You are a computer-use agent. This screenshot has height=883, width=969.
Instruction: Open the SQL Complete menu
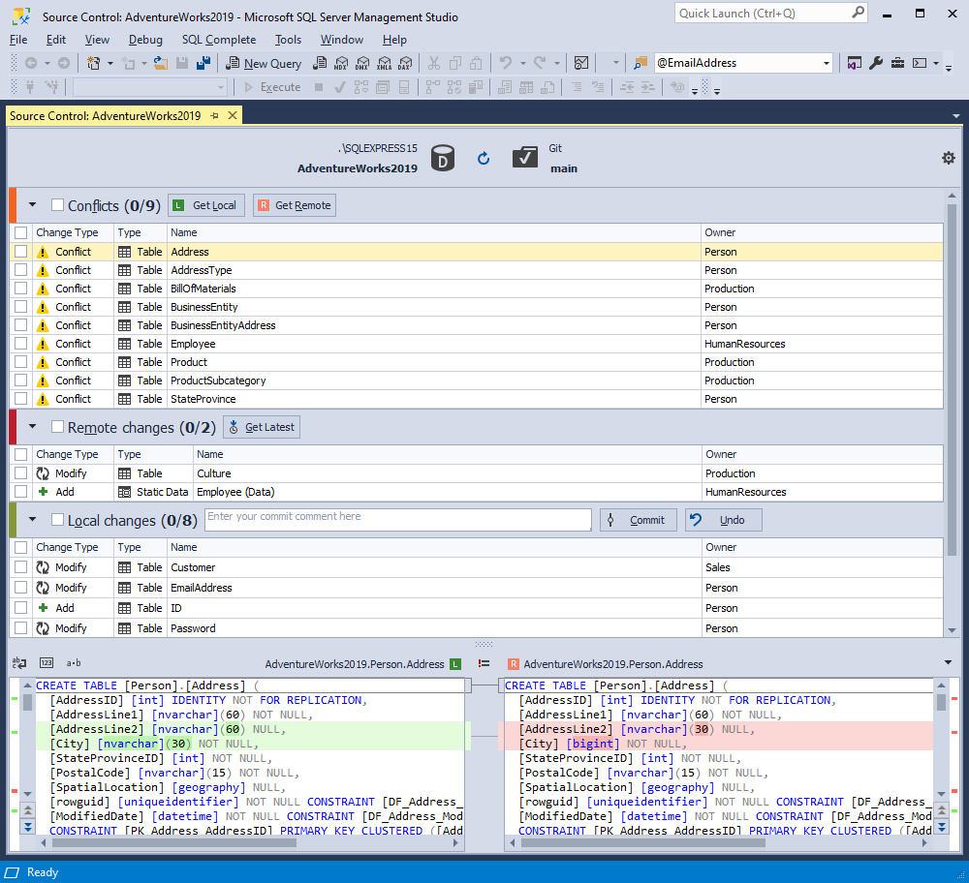point(219,40)
